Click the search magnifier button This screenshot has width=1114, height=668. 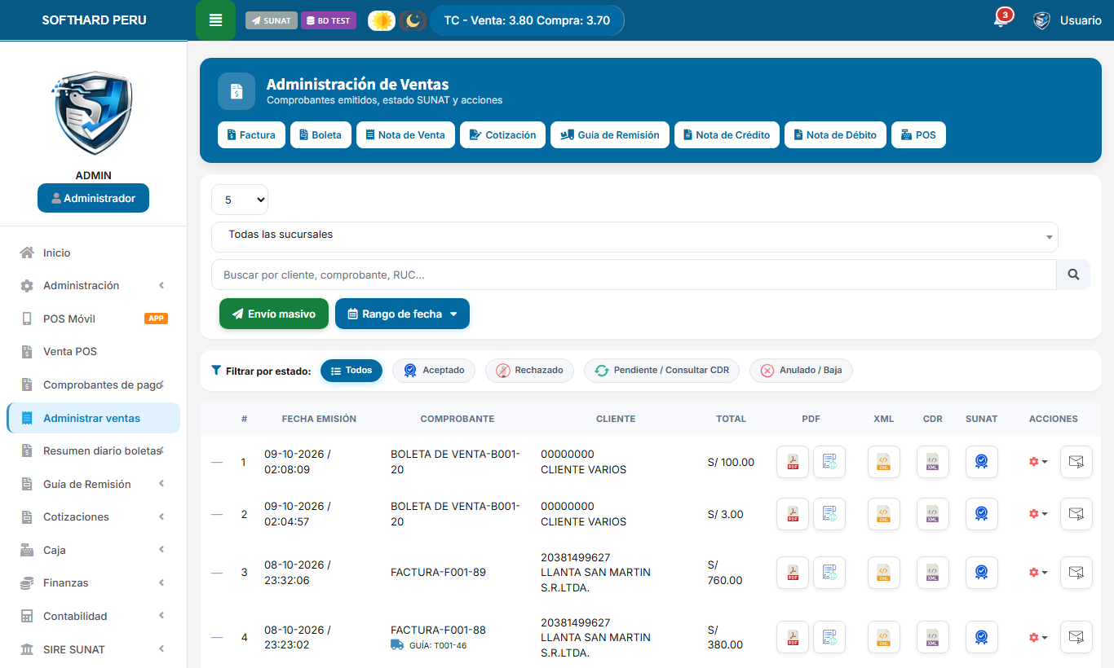point(1073,275)
